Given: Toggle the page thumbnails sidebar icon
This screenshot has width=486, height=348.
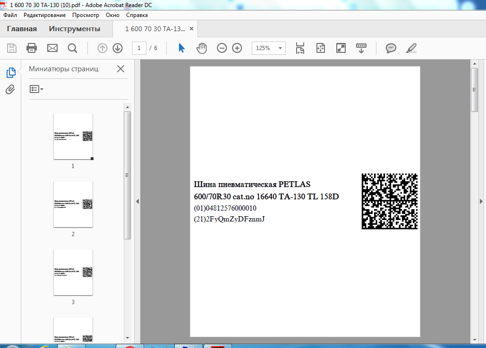Looking at the screenshot, I should click(x=10, y=73).
